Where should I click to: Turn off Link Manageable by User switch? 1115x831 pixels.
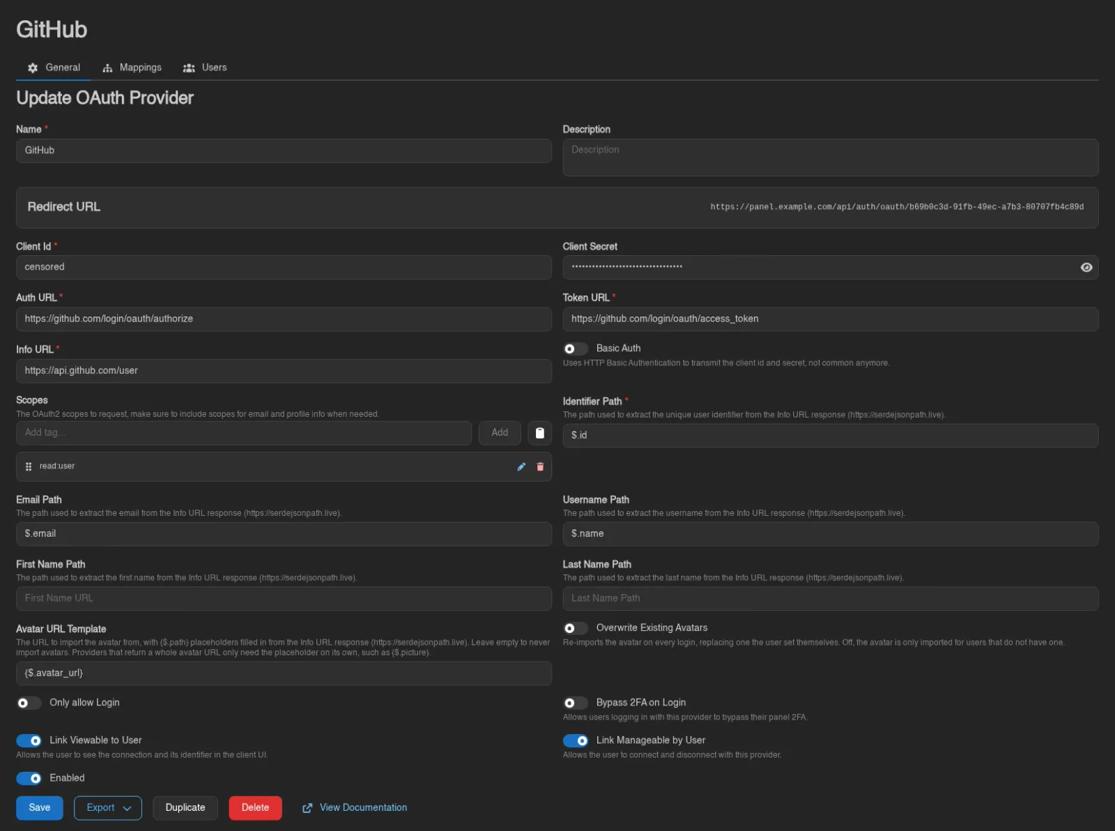(x=575, y=740)
